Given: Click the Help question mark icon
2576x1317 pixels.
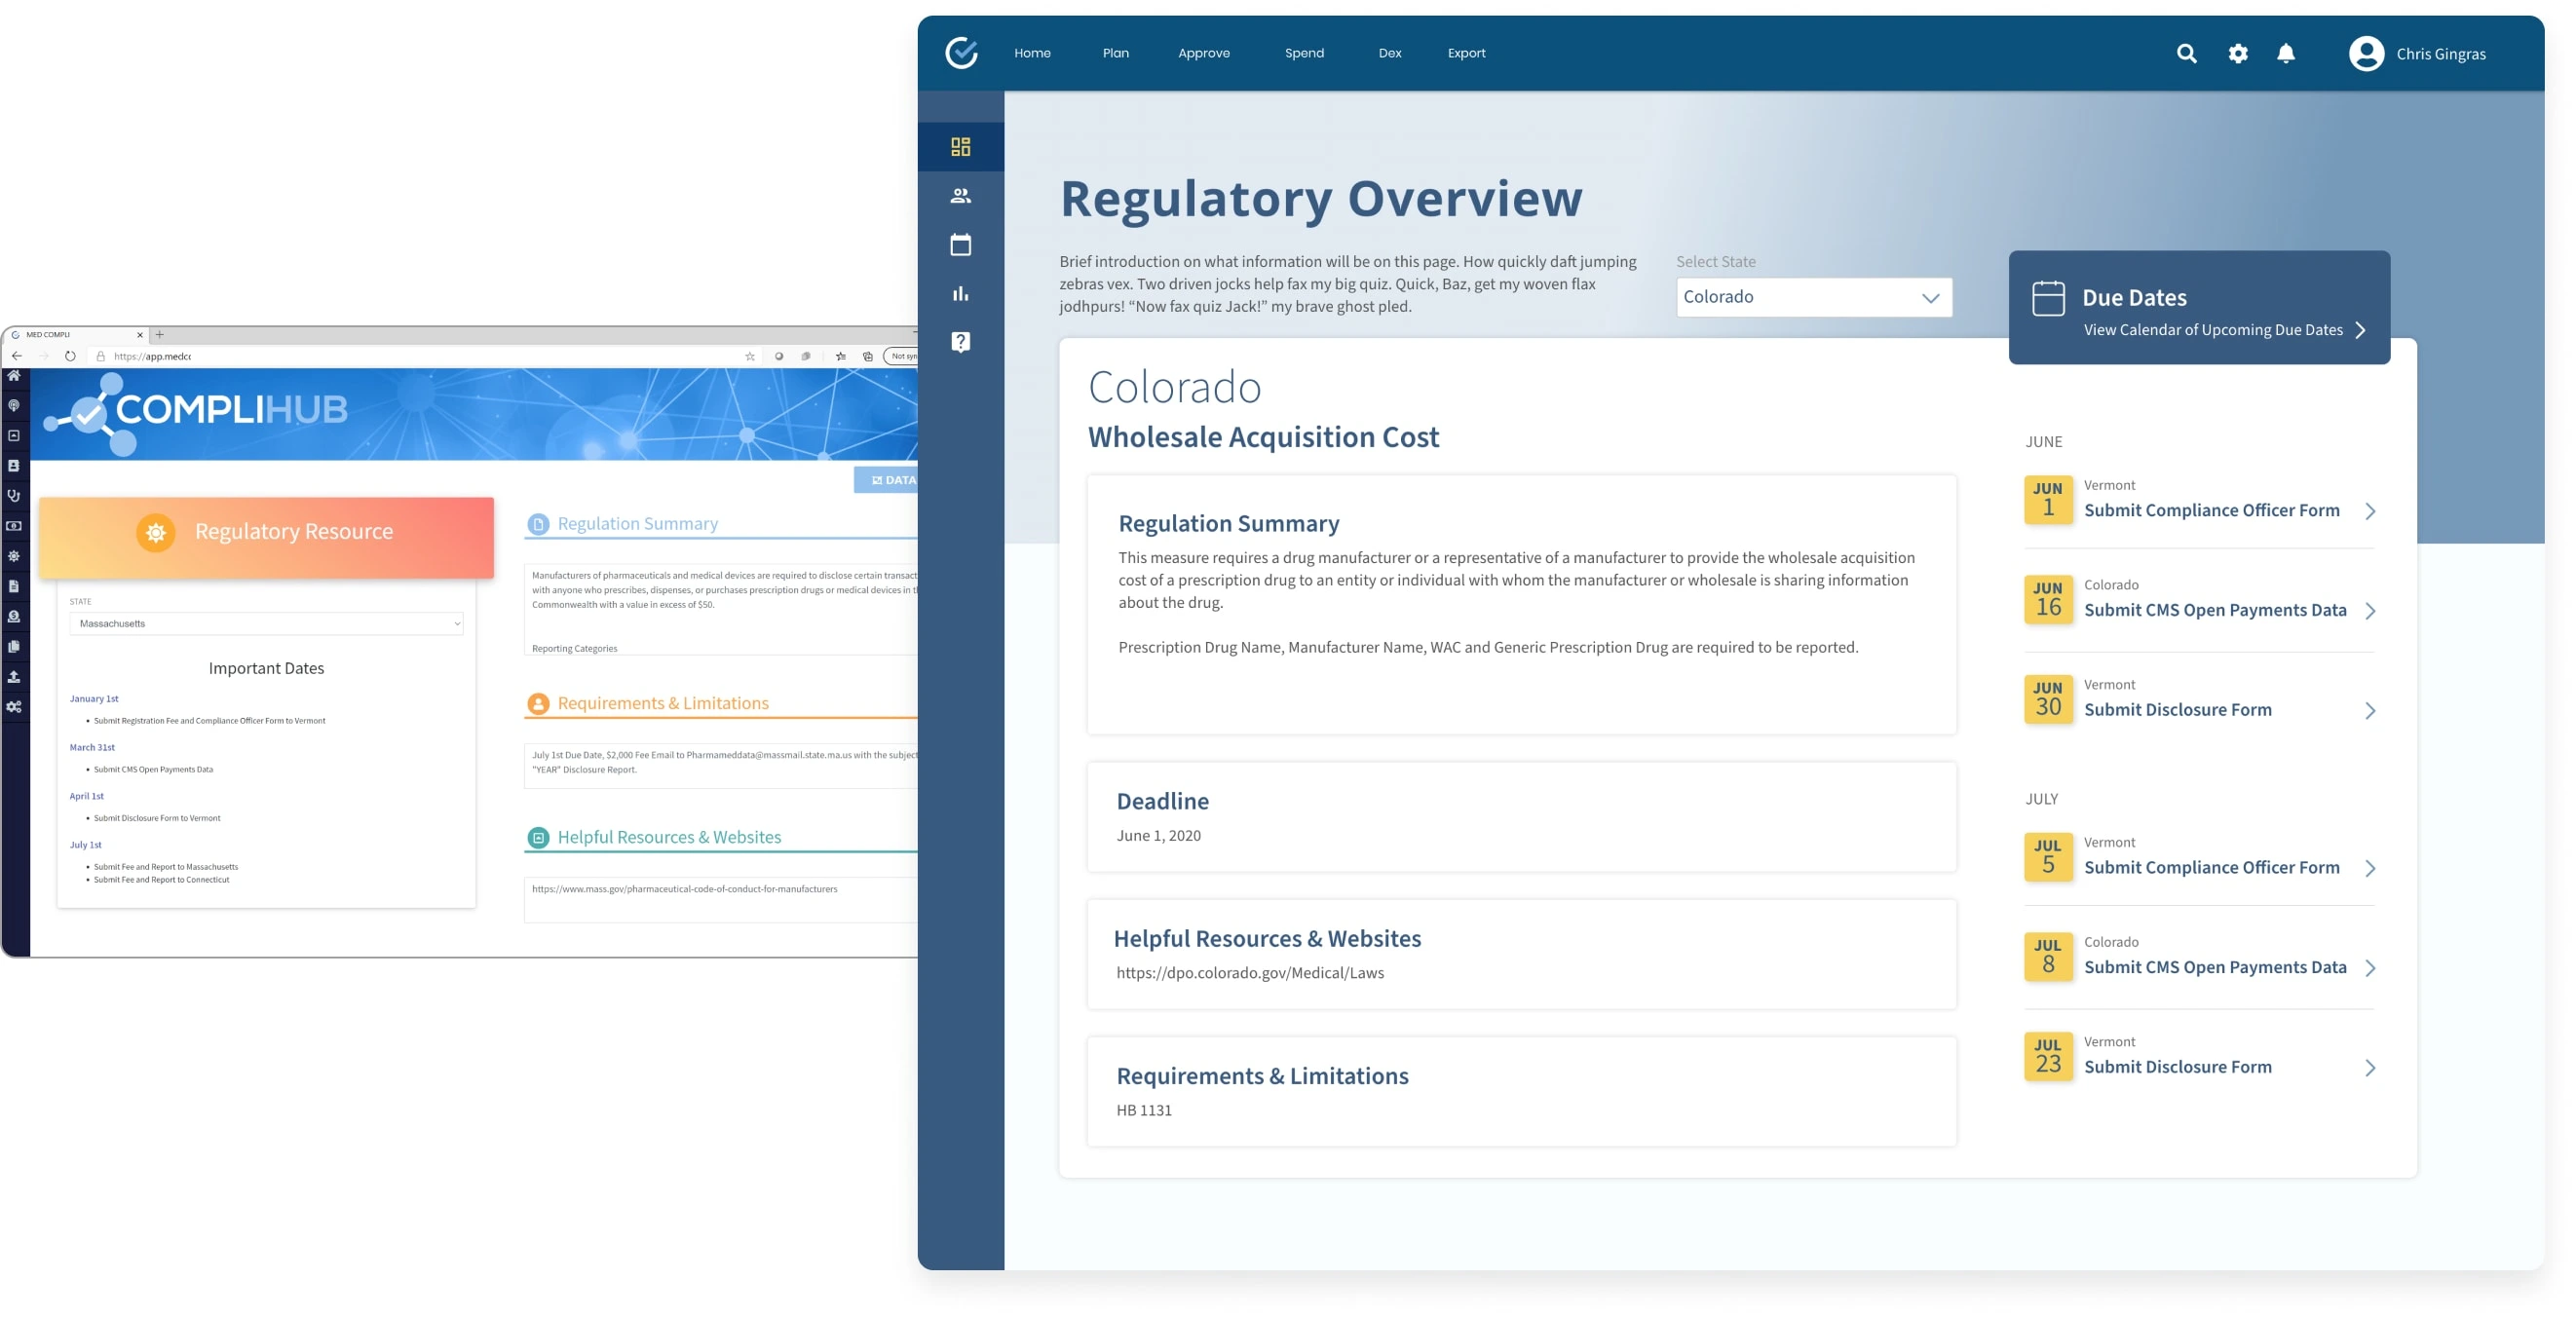Looking at the screenshot, I should click(x=961, y=342).
